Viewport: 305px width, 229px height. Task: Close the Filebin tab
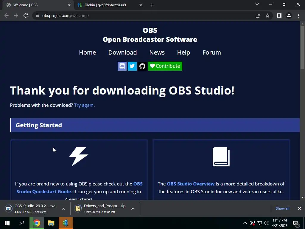(x=141, y=5)
